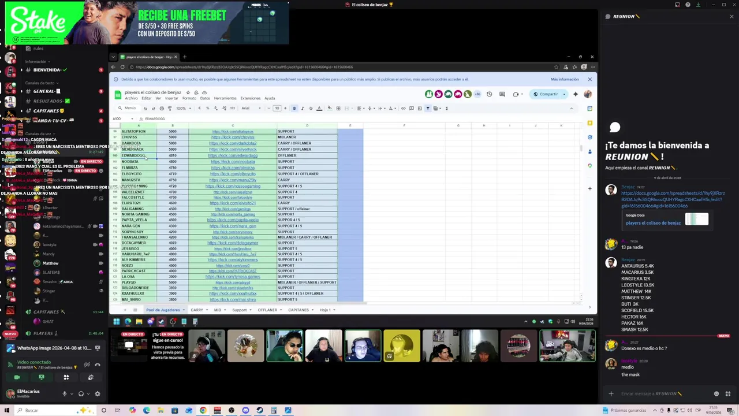Deafen audio with the headphones button
The width and height of the screenshot is (739, 416).
pyautogui.click(x=81, y=393)
